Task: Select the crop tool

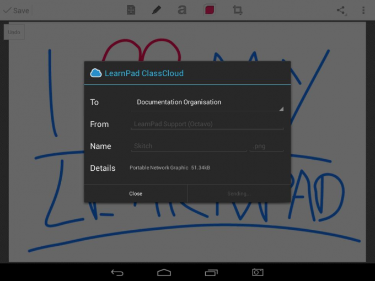Action: point(237,10)
